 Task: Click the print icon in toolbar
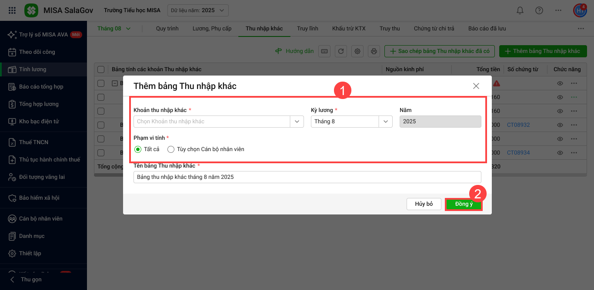tap(374, 51)
